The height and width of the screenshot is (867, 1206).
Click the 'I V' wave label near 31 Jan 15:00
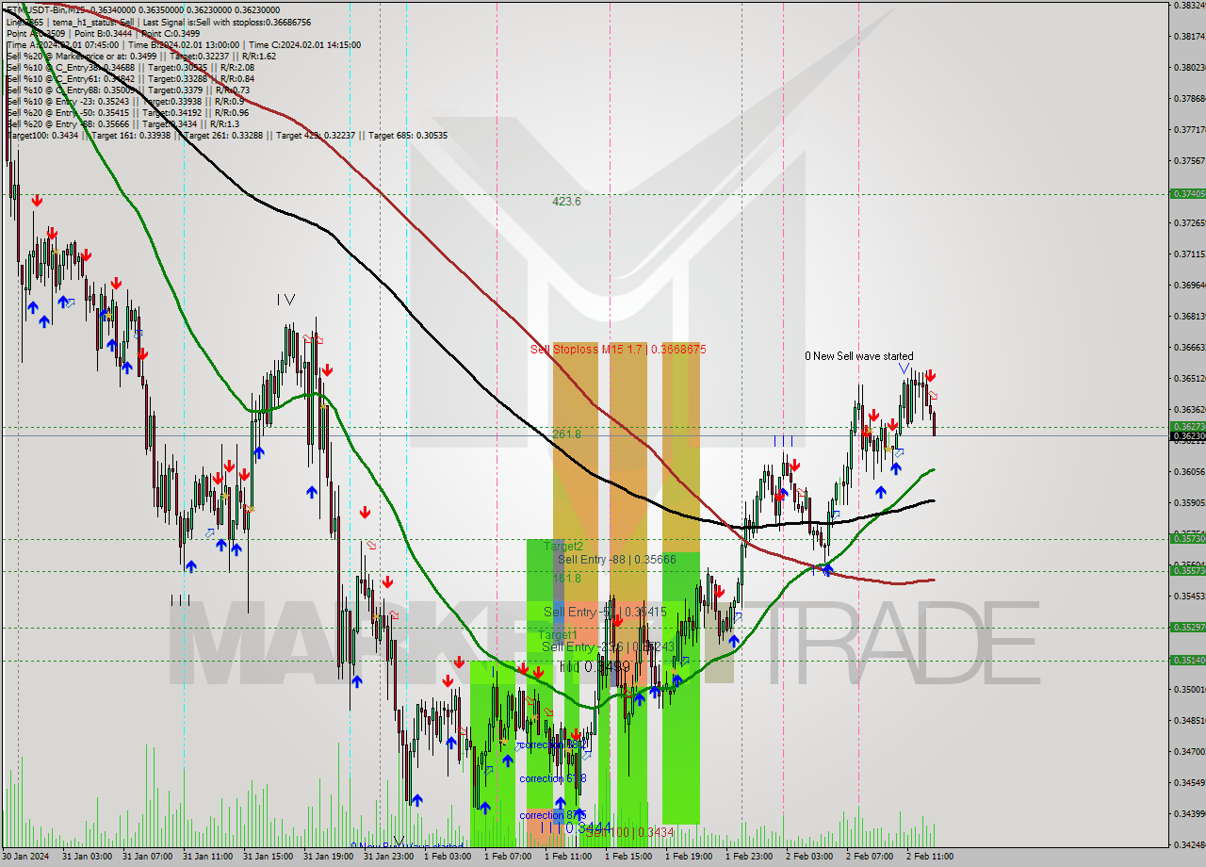tap(285, 300)
